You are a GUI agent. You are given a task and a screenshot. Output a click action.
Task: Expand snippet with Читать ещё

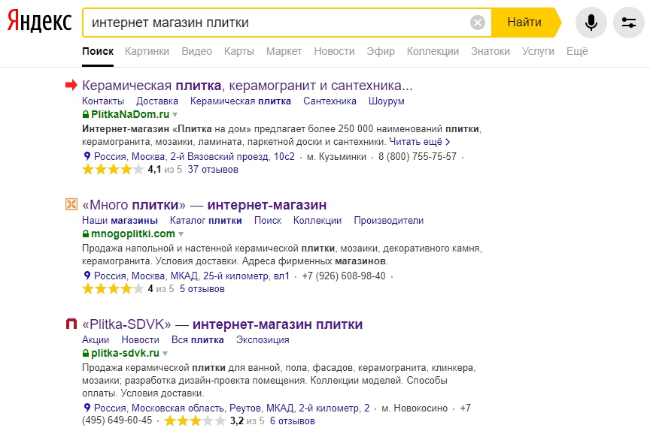click(x=420, y=141)
